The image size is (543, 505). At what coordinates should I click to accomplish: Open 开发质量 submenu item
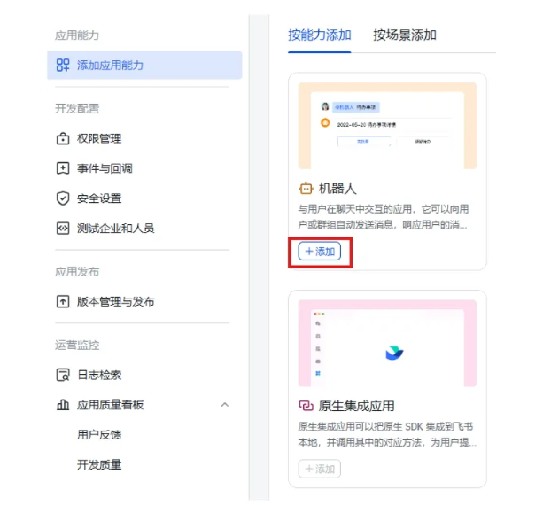tap(99, 465)
